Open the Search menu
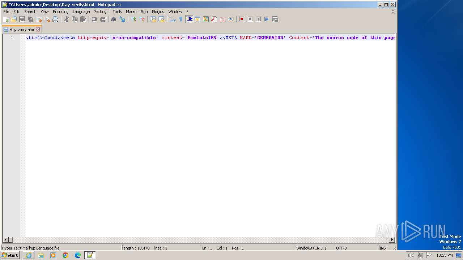Viewport: 463px width, 260px height. (30, 12)
